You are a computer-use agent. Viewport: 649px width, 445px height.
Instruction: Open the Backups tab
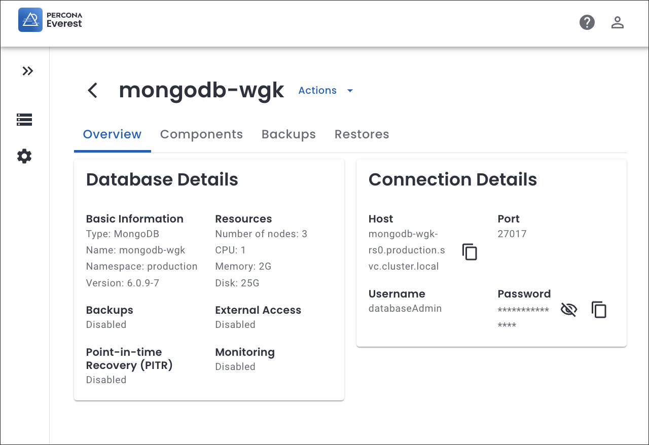click(x=289, y=134)
